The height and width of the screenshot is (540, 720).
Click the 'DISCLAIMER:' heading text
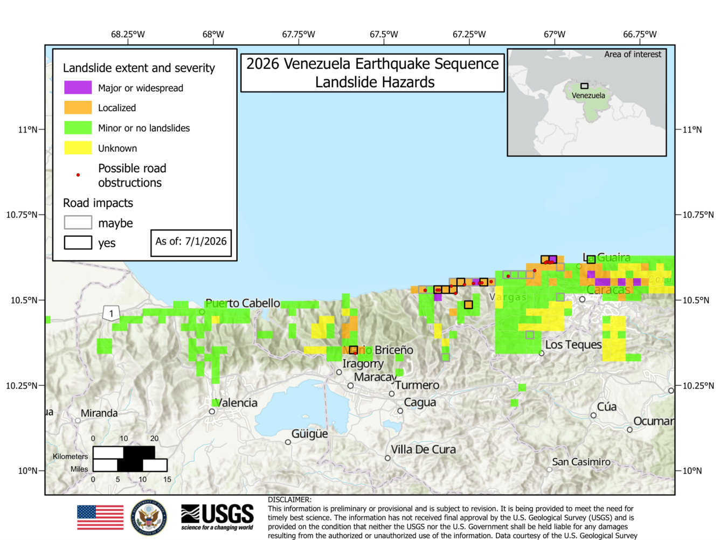click(289, 500)
